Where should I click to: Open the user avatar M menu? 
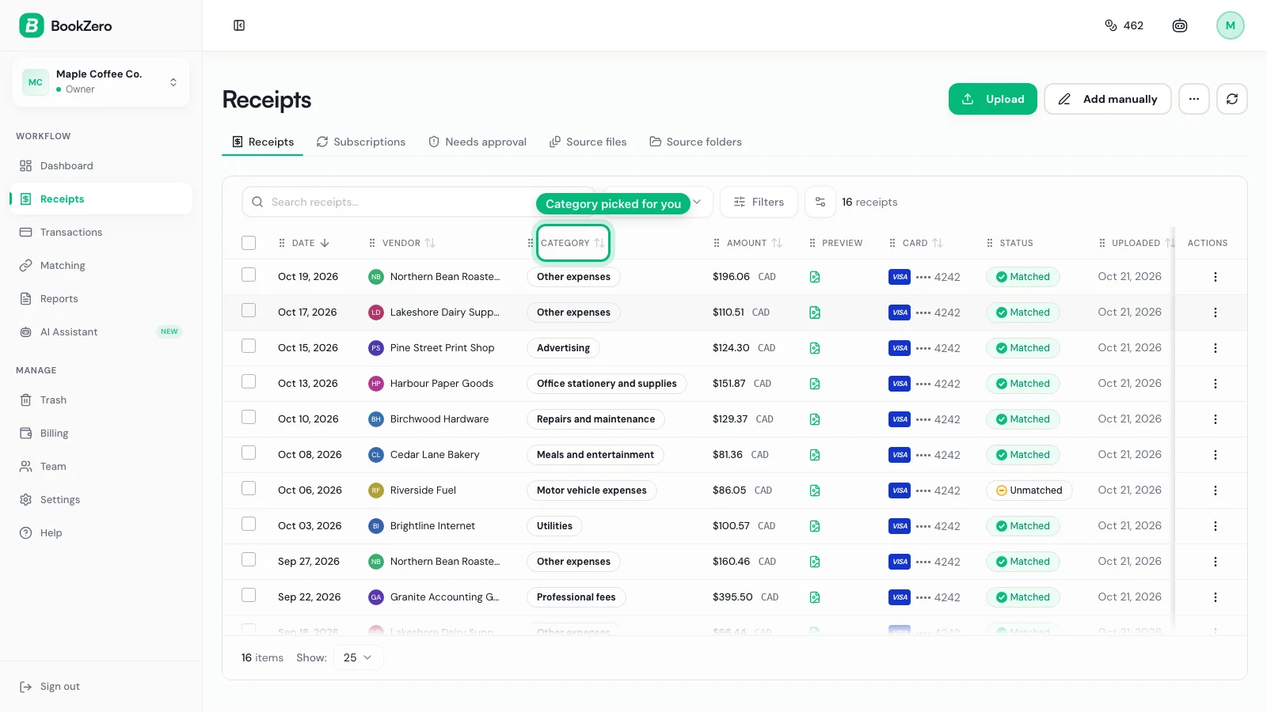(x=1230, y=25)
